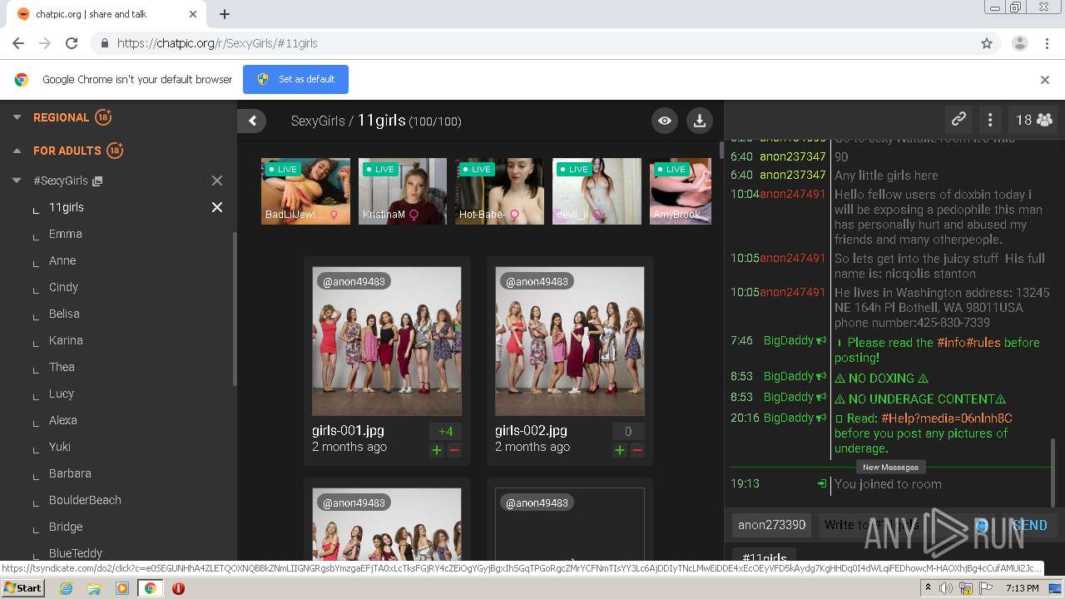
Task: Open a new browser tab with plus
Action: pyautogui.click(x=225, y=14)
